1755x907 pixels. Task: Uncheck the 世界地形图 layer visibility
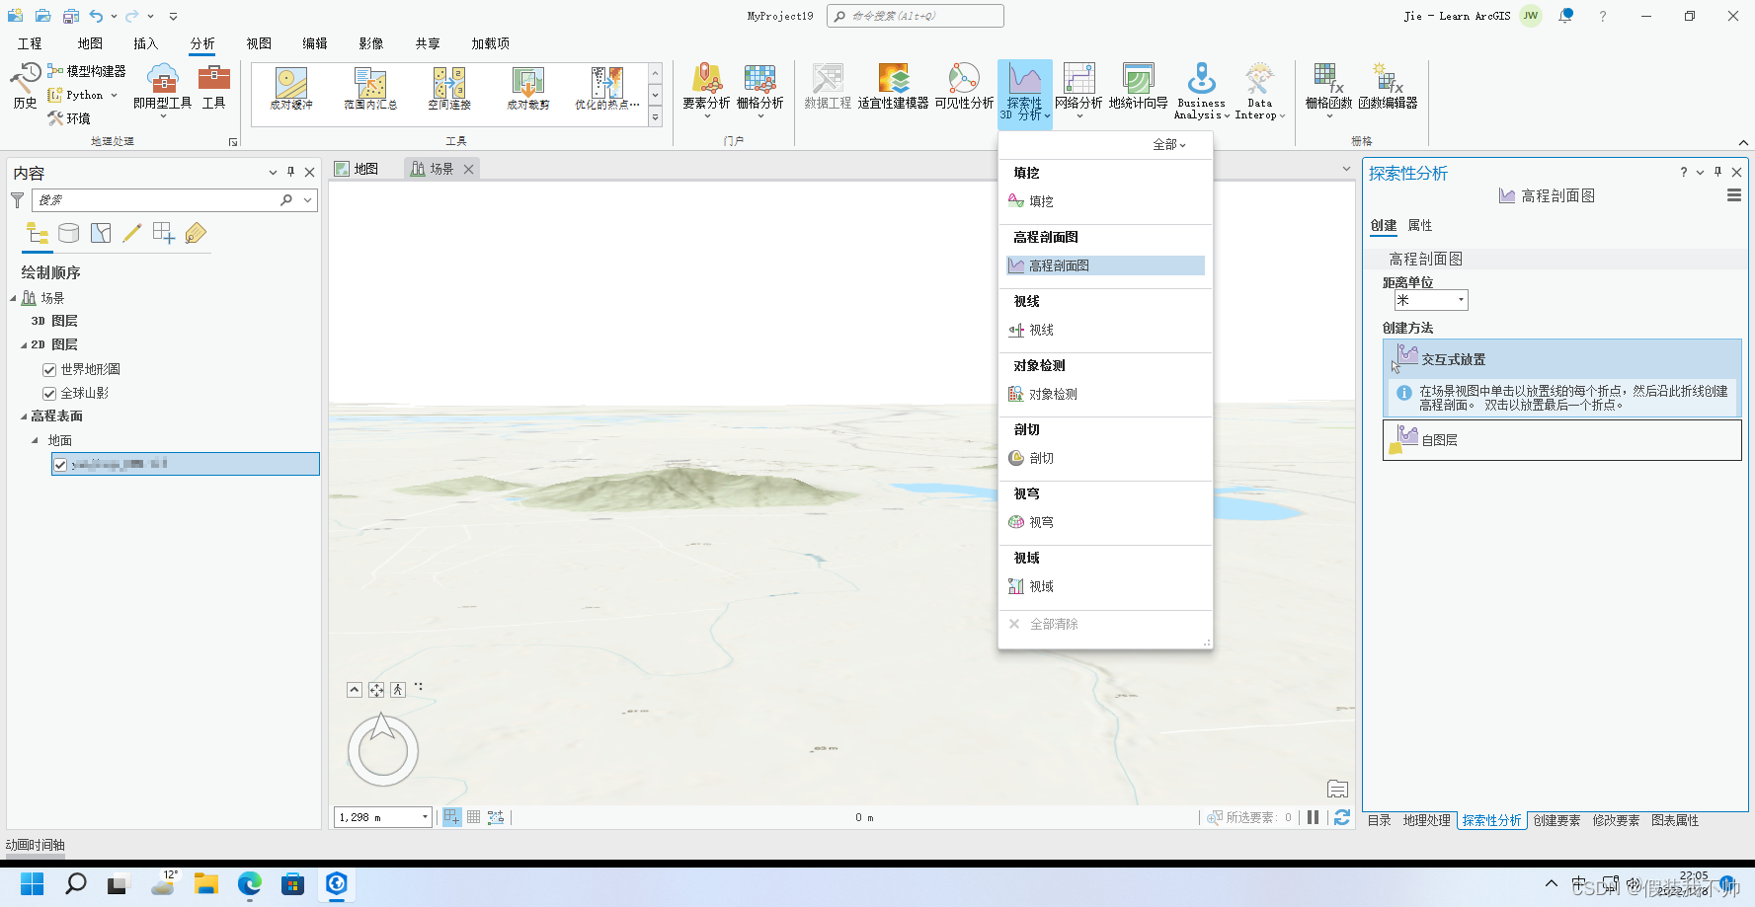pyautogui.click(x=48, y=368)
